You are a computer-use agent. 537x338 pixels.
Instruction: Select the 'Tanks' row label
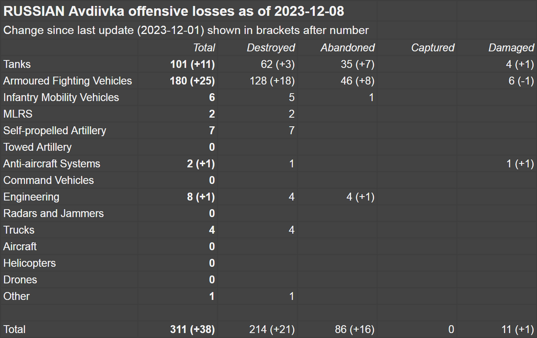17,64
